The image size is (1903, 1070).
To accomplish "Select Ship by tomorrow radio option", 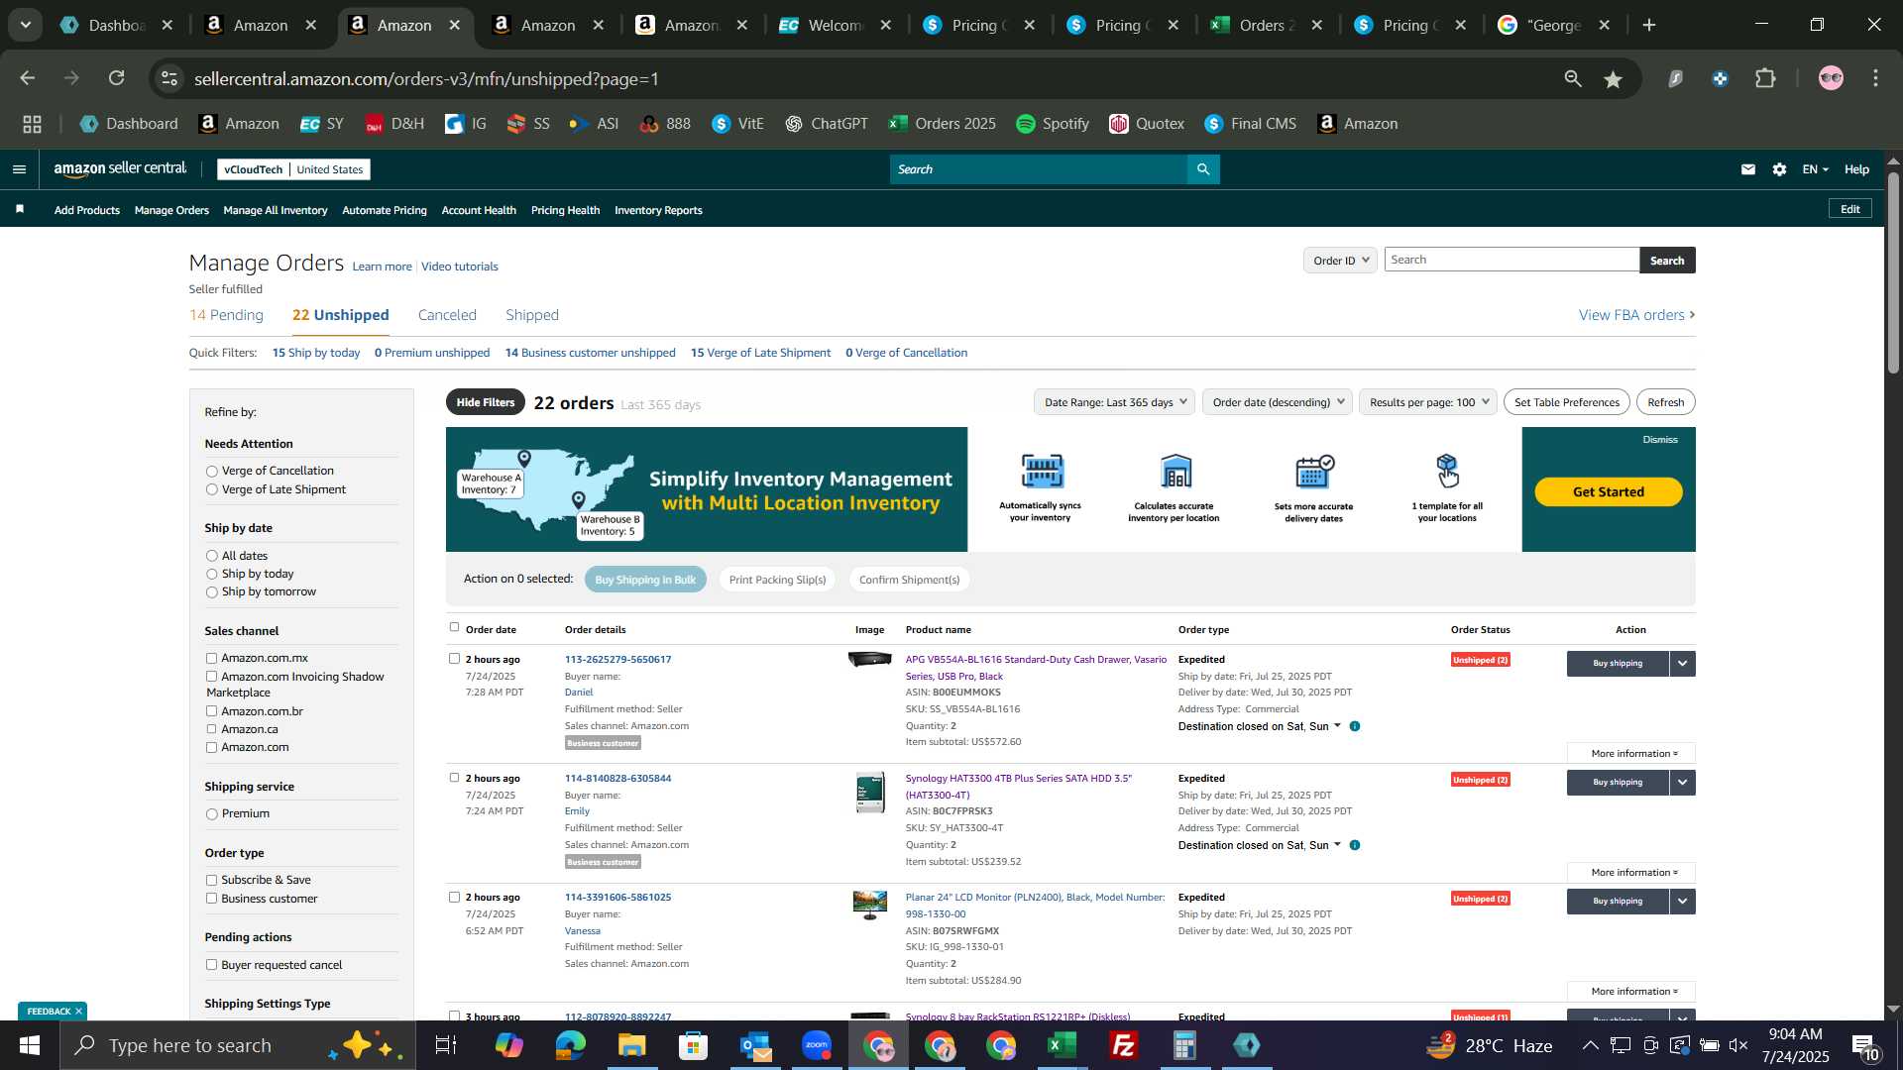I will click(x=211, y=592).
